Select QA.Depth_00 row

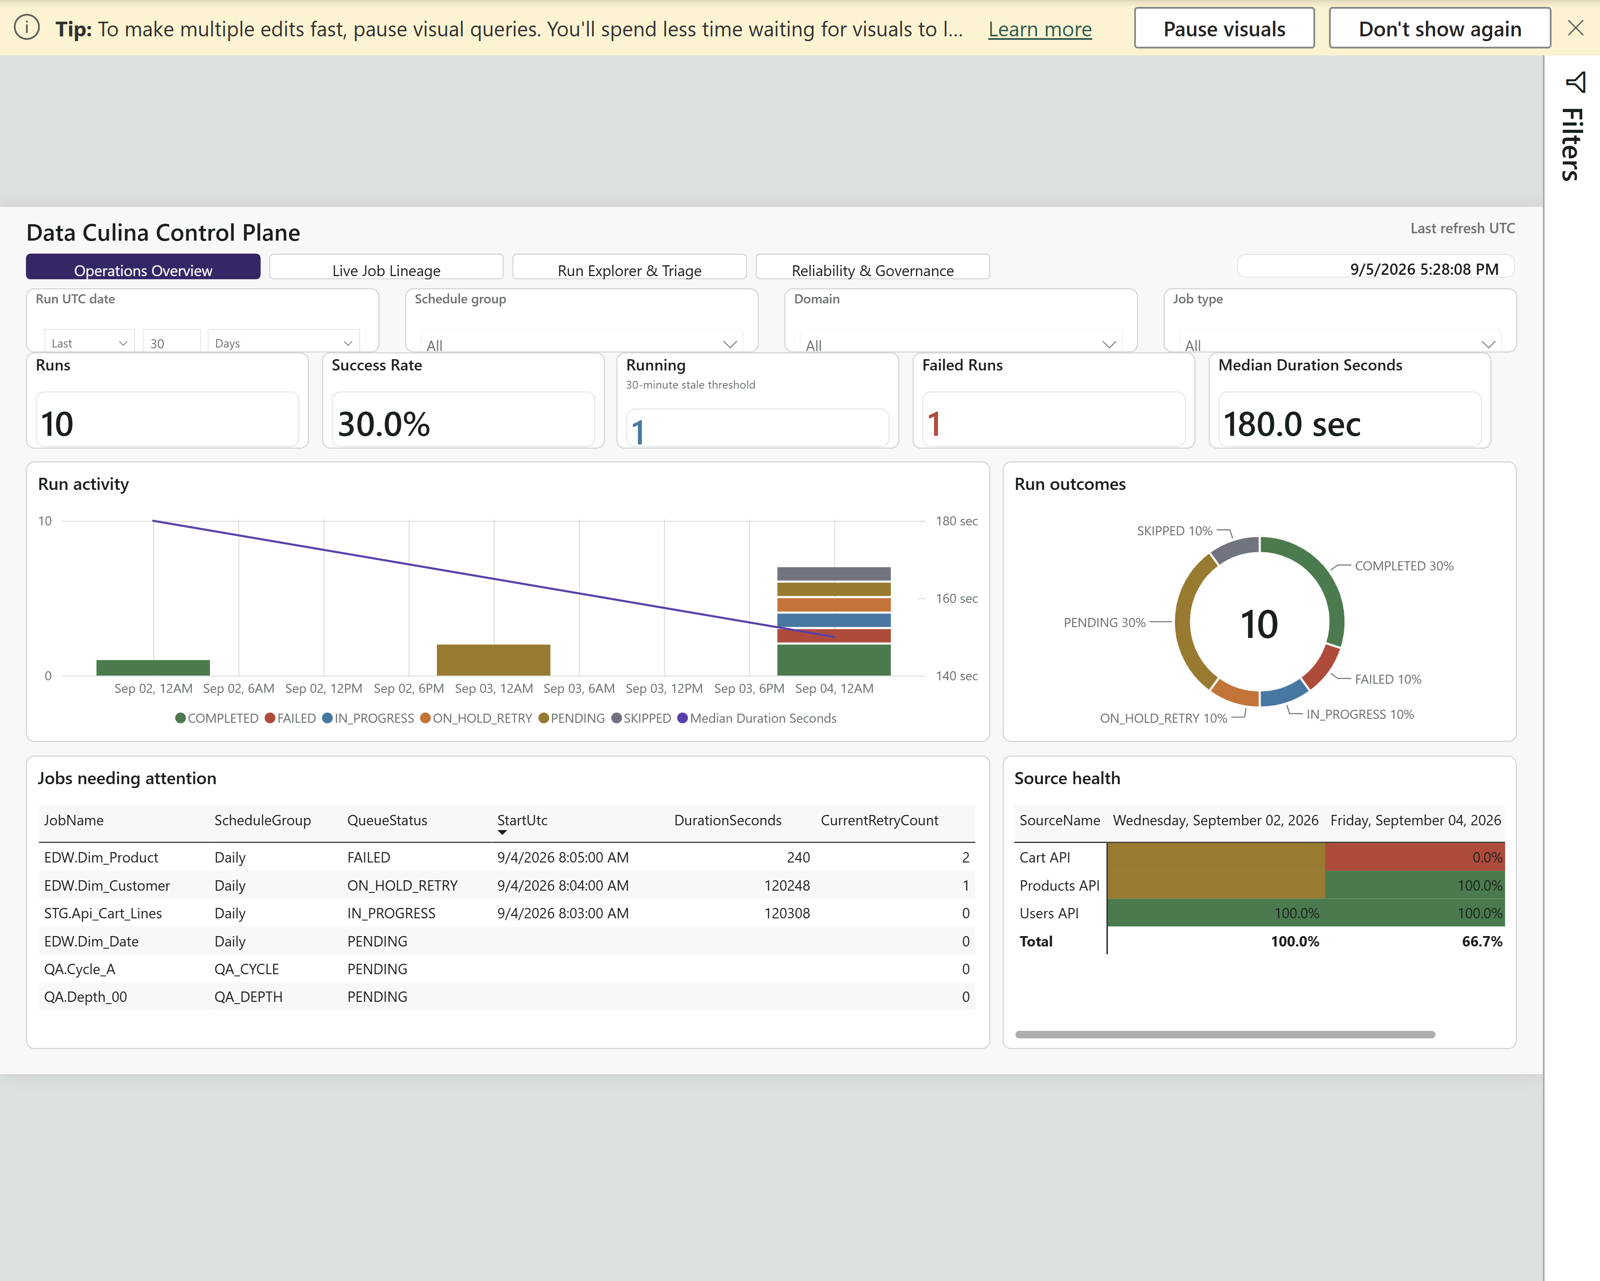click(507, 996)
